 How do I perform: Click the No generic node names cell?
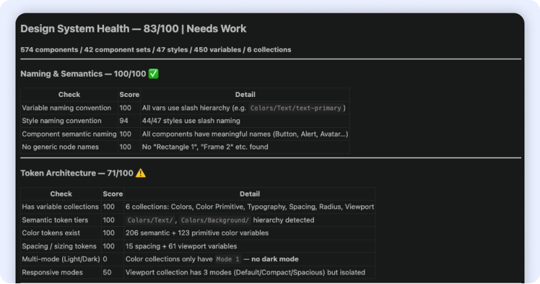pyautogui.click(x=60, y=147)
